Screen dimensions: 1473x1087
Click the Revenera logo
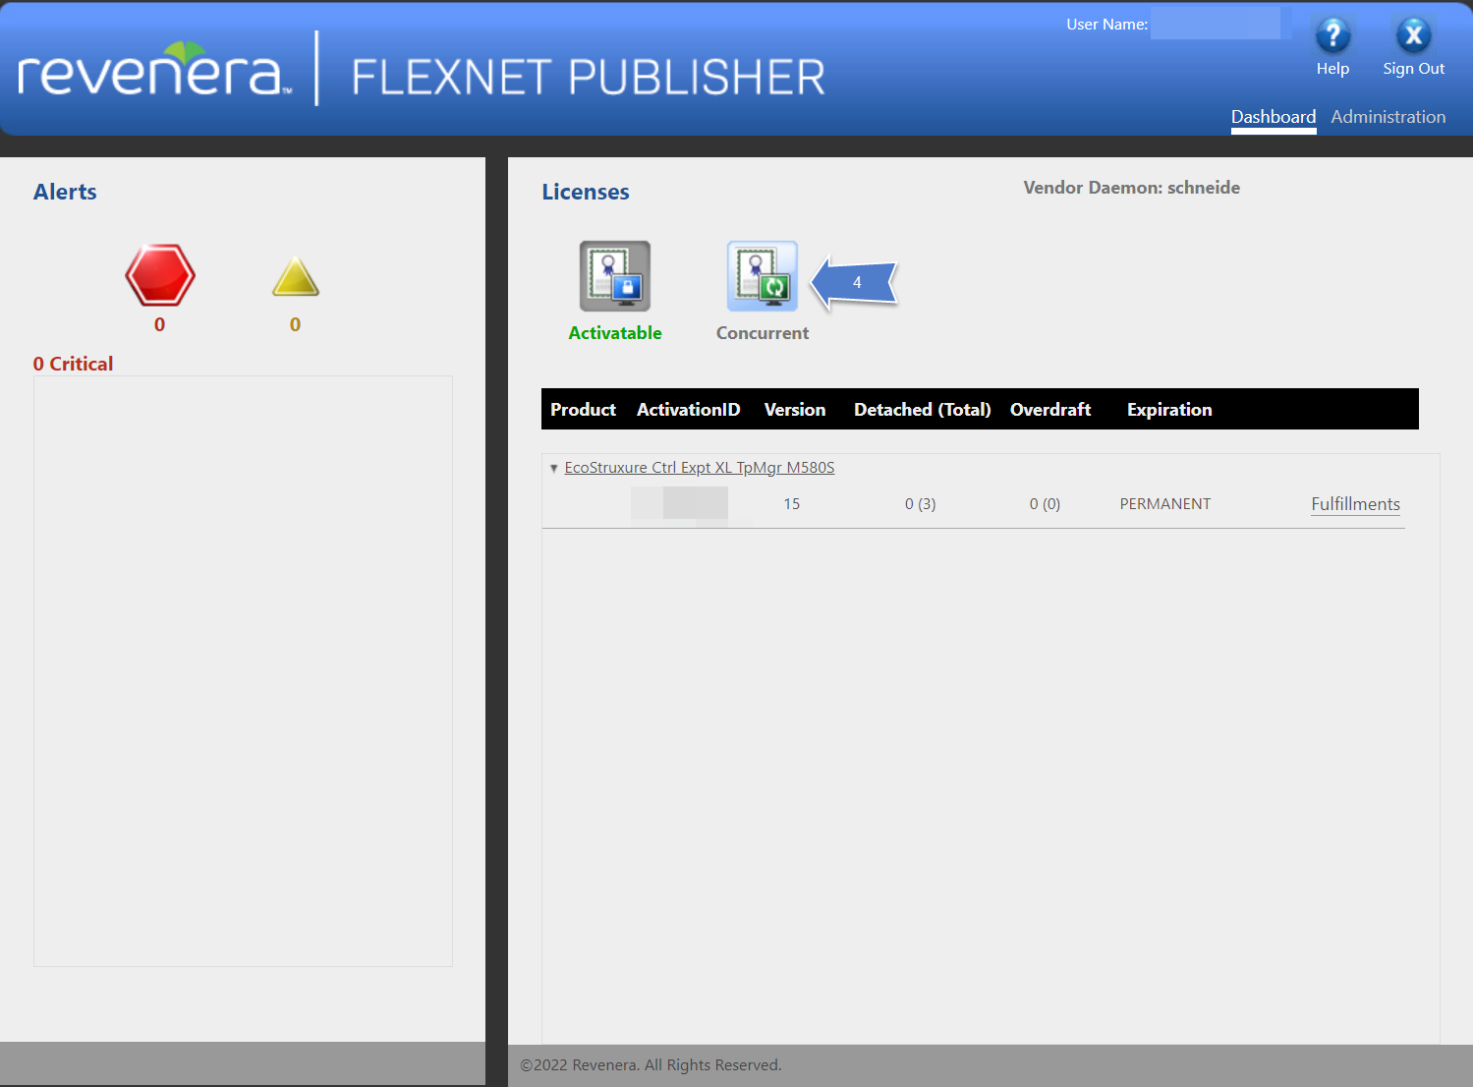[155, 69]
